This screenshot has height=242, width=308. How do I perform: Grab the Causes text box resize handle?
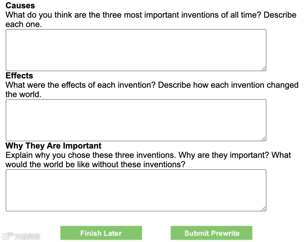click(x=264, y=69)
